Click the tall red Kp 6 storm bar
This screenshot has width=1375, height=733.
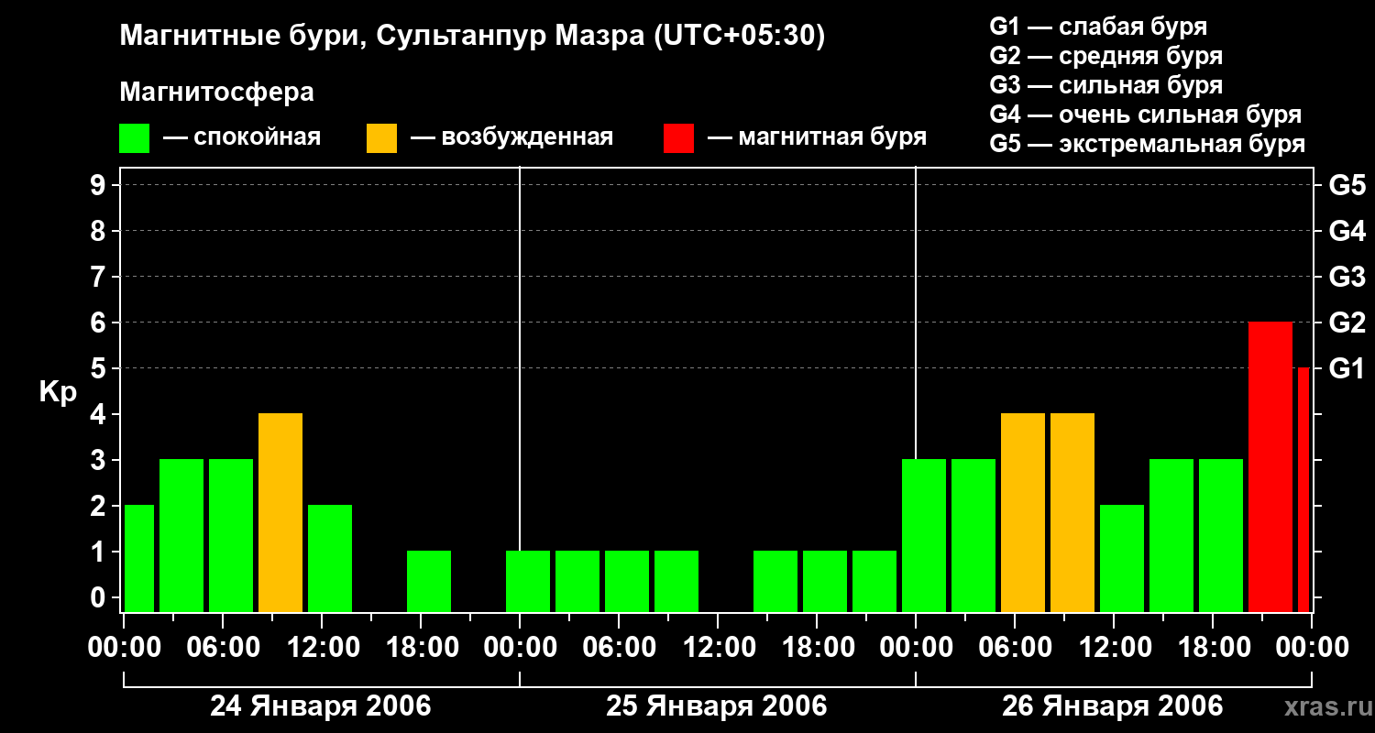click(1270, 467)
